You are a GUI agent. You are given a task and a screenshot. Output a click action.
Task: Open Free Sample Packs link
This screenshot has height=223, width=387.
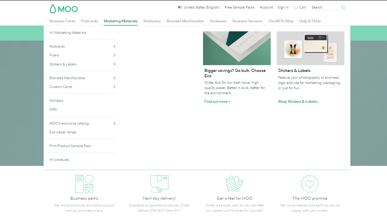pos(240,8)
